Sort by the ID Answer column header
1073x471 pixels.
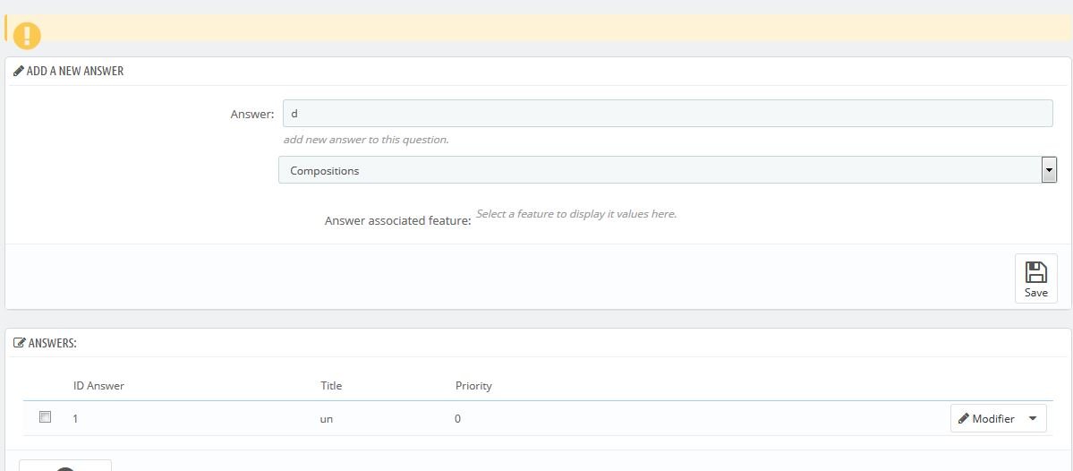click(98, 386)
